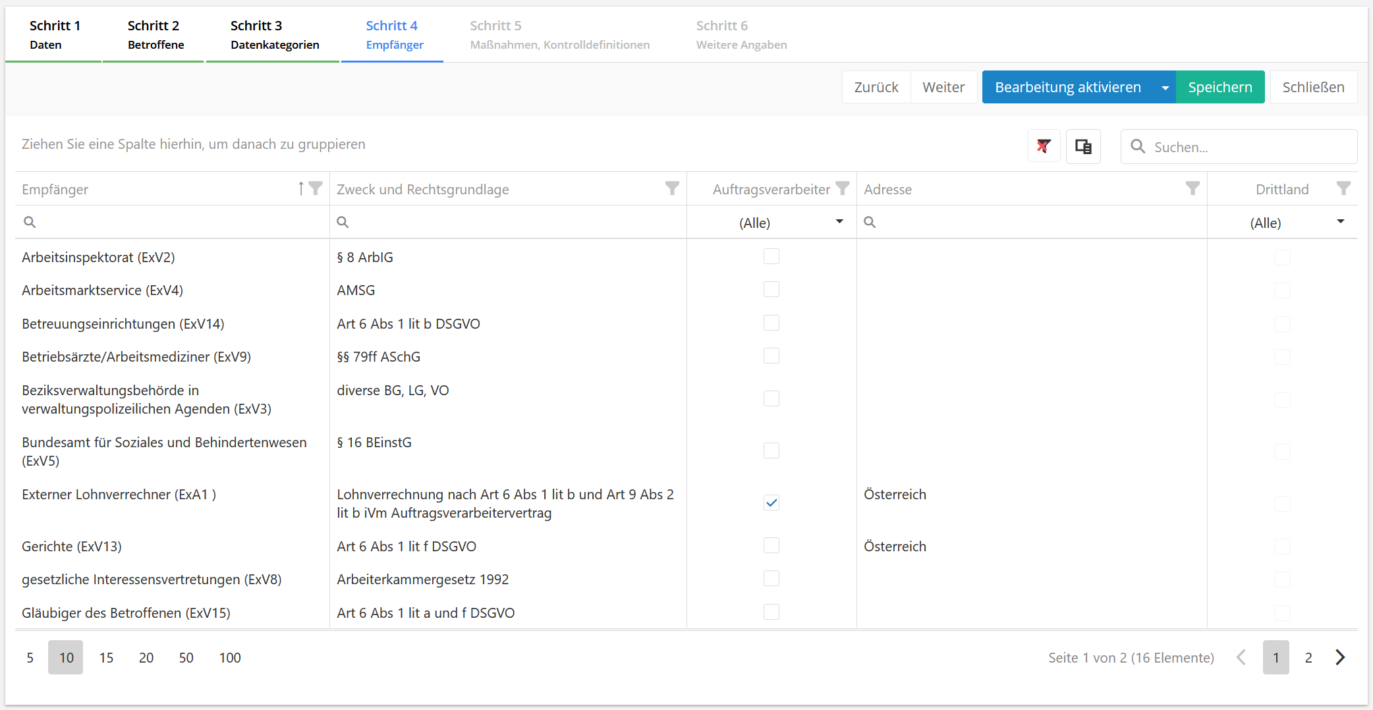Click the clear filter icon with red X
This screenshot has height=710, width=1373.
point(1044,146)
